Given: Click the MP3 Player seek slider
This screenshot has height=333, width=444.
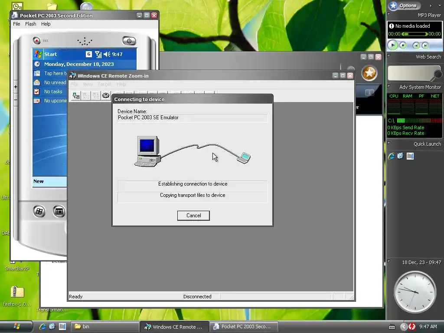Looking at the screenshot, I should [x=415, y=34].
